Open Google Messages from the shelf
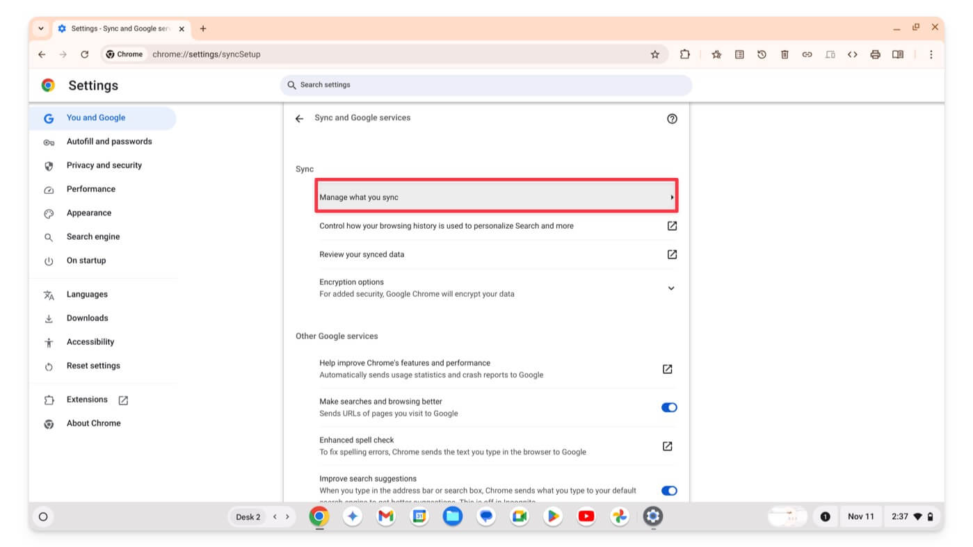The image size is (973, 547). (486, 516)
